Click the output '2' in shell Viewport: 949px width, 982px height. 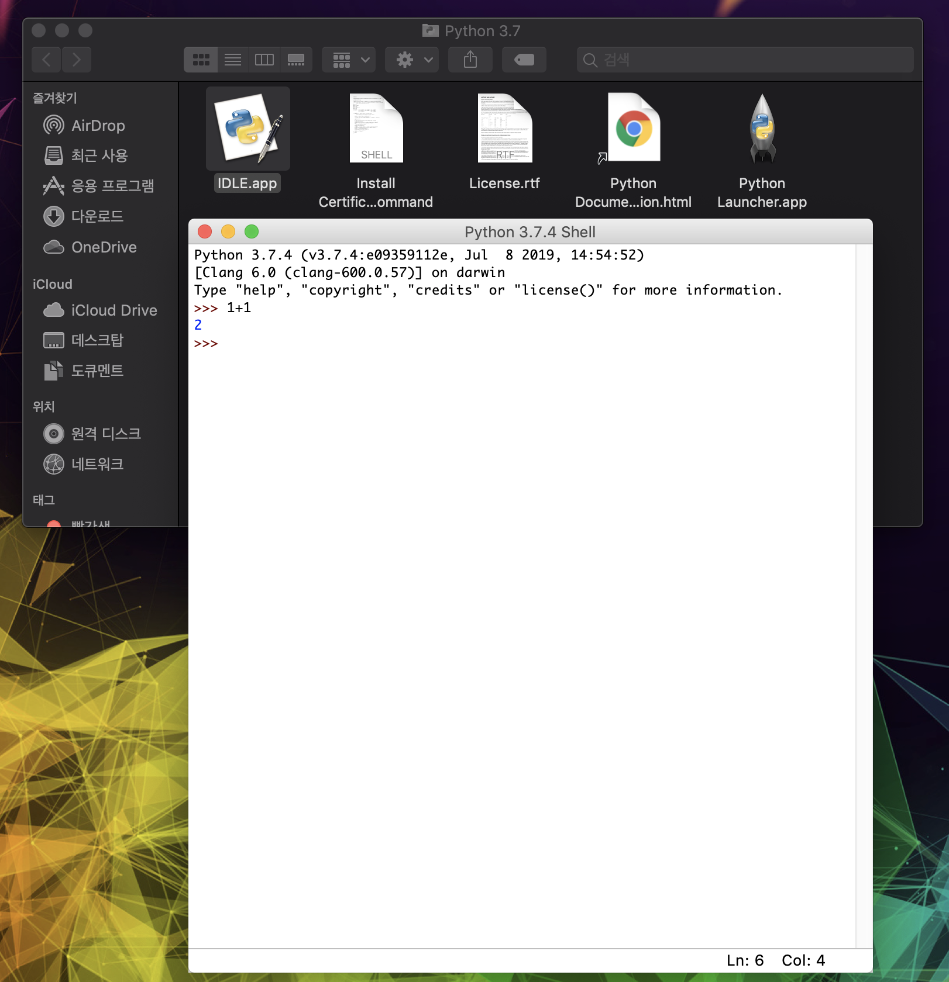click(x=198, y=326)
